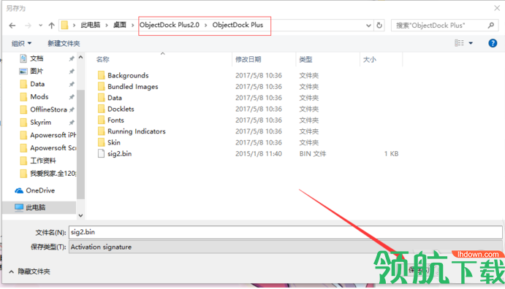Click the address bar folder icon

65,25
